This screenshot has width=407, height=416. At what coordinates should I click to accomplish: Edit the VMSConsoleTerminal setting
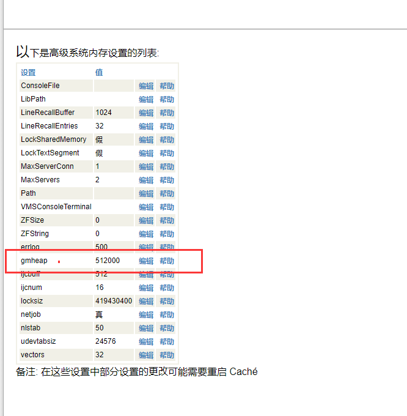[x=145, y=207]
